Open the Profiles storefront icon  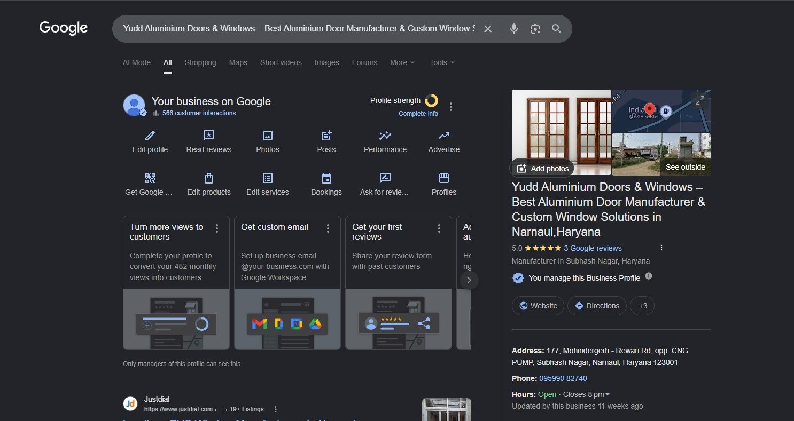click(444, 178)
